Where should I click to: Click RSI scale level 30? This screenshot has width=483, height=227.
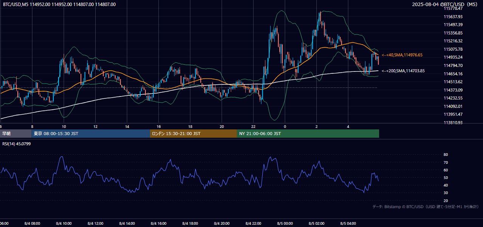click(x=446, y=193)
